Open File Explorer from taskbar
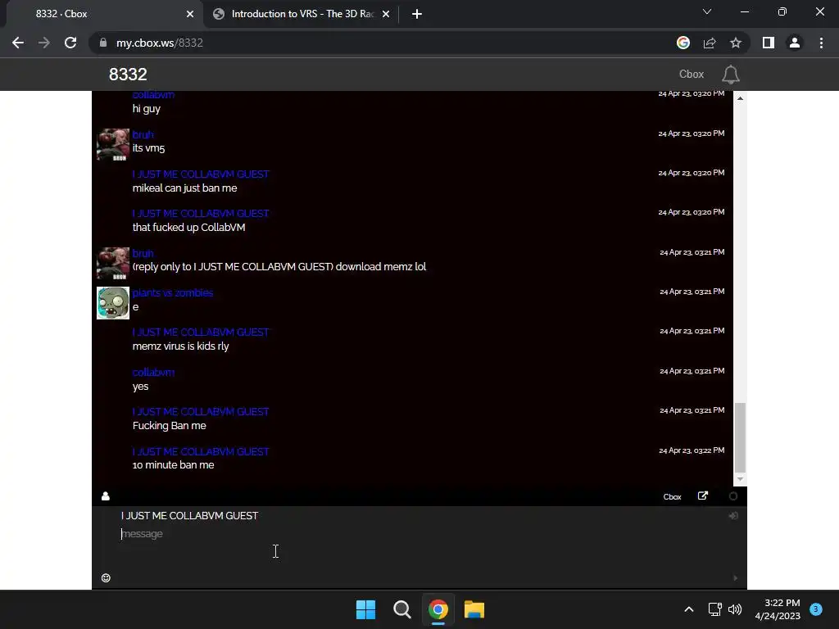The height and width of the screenshot is (629, 839). pos(474,609)
